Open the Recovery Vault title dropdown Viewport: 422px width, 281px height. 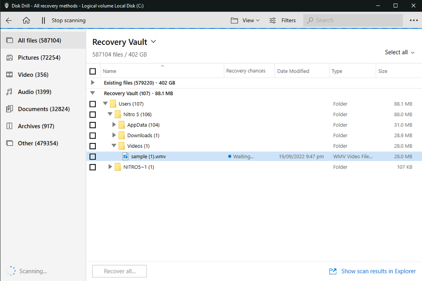pos(153,42)
